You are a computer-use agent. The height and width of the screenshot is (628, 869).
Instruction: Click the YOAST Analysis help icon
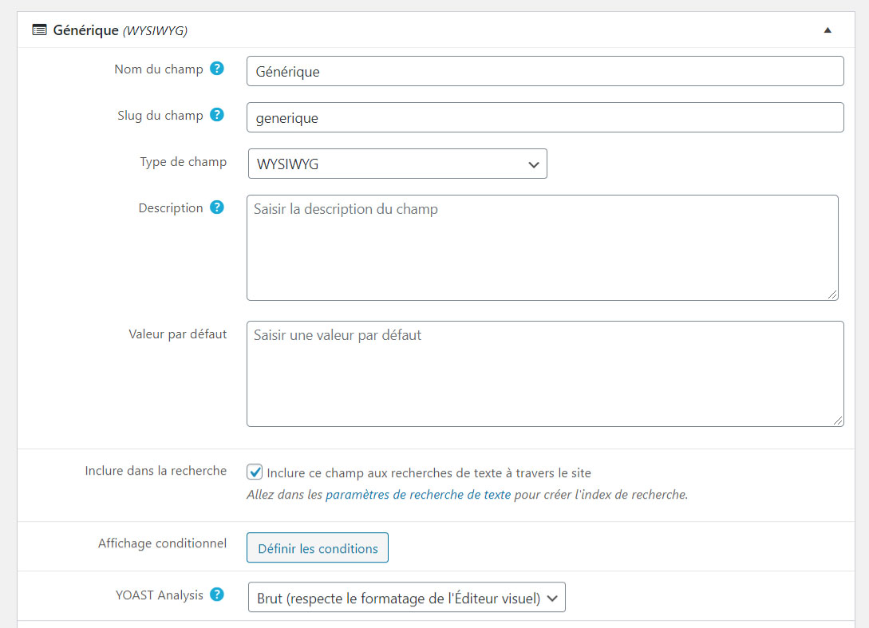click(x=217, y=595)
